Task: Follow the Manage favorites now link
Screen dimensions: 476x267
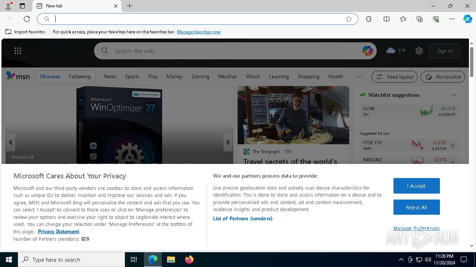Action: click(x=199, y=32)
